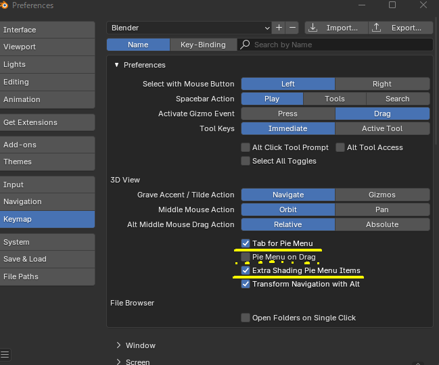The image size is (439, 365).
Task: Click the remove keymap preset minus icon
Action: pyautogui.click(x=292, y=28)
